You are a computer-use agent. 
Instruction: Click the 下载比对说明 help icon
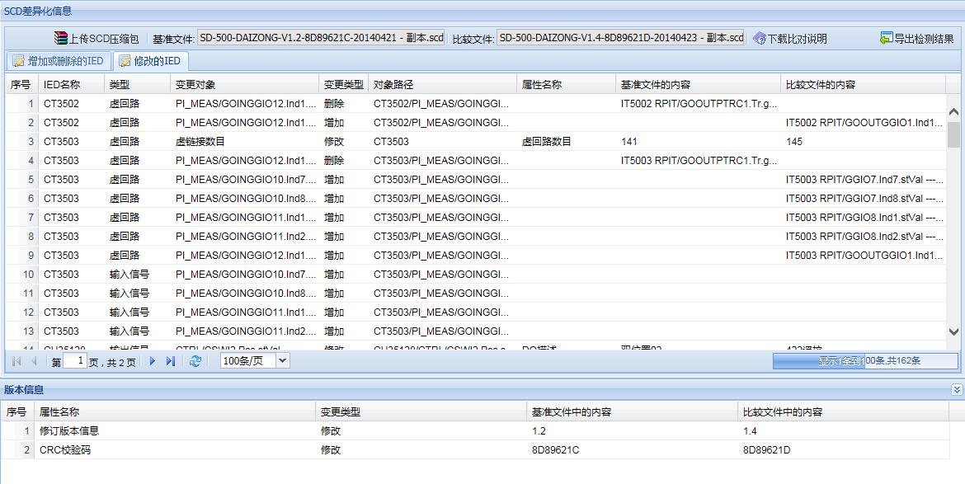[760, 39]
